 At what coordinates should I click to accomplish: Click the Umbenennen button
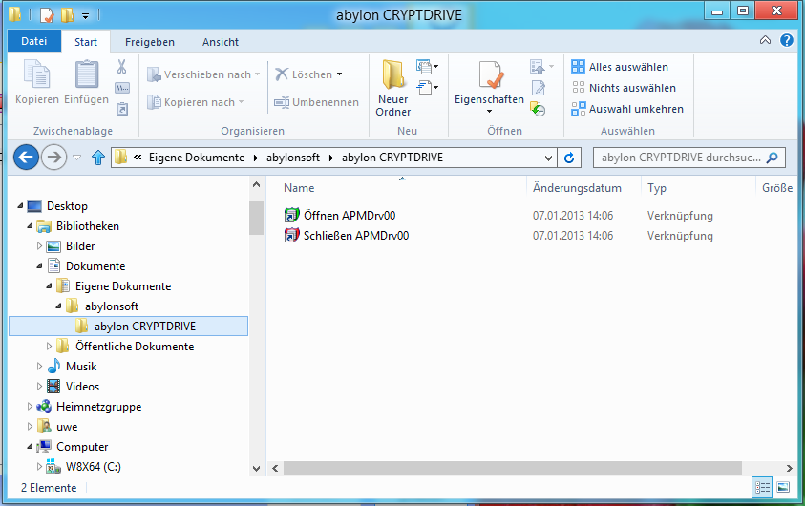coord(316,102)
